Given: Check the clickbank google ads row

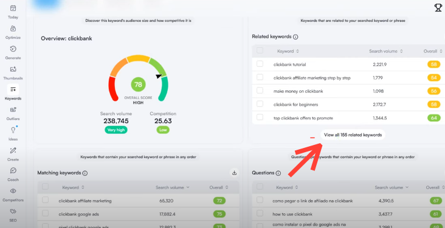Looking at the screenshot, I should tap(46, 213).
